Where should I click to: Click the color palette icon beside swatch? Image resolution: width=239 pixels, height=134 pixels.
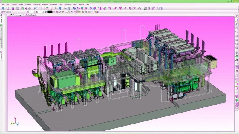[x=46, y=12]
